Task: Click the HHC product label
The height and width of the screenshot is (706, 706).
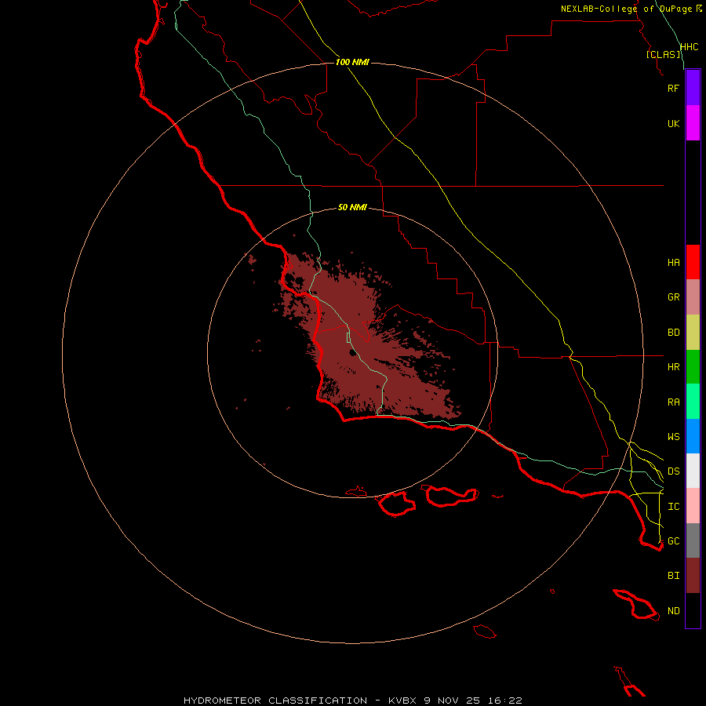Action: click(x=690, y=47)
